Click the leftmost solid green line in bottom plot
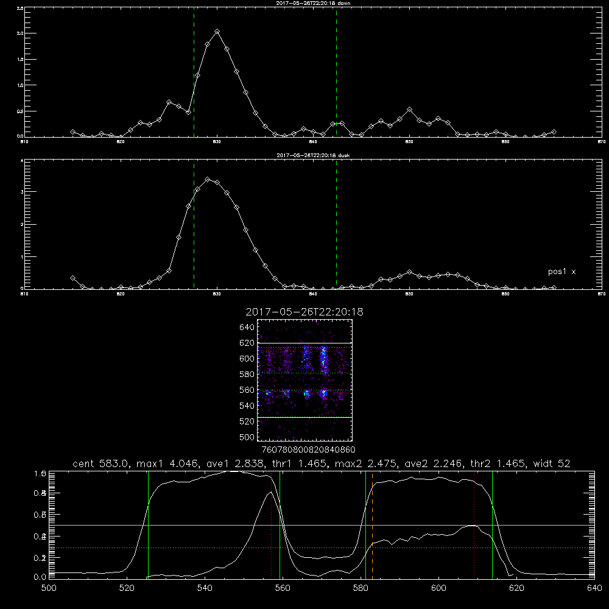This screenshot has width=609, height=609. (x=148, y=524)
